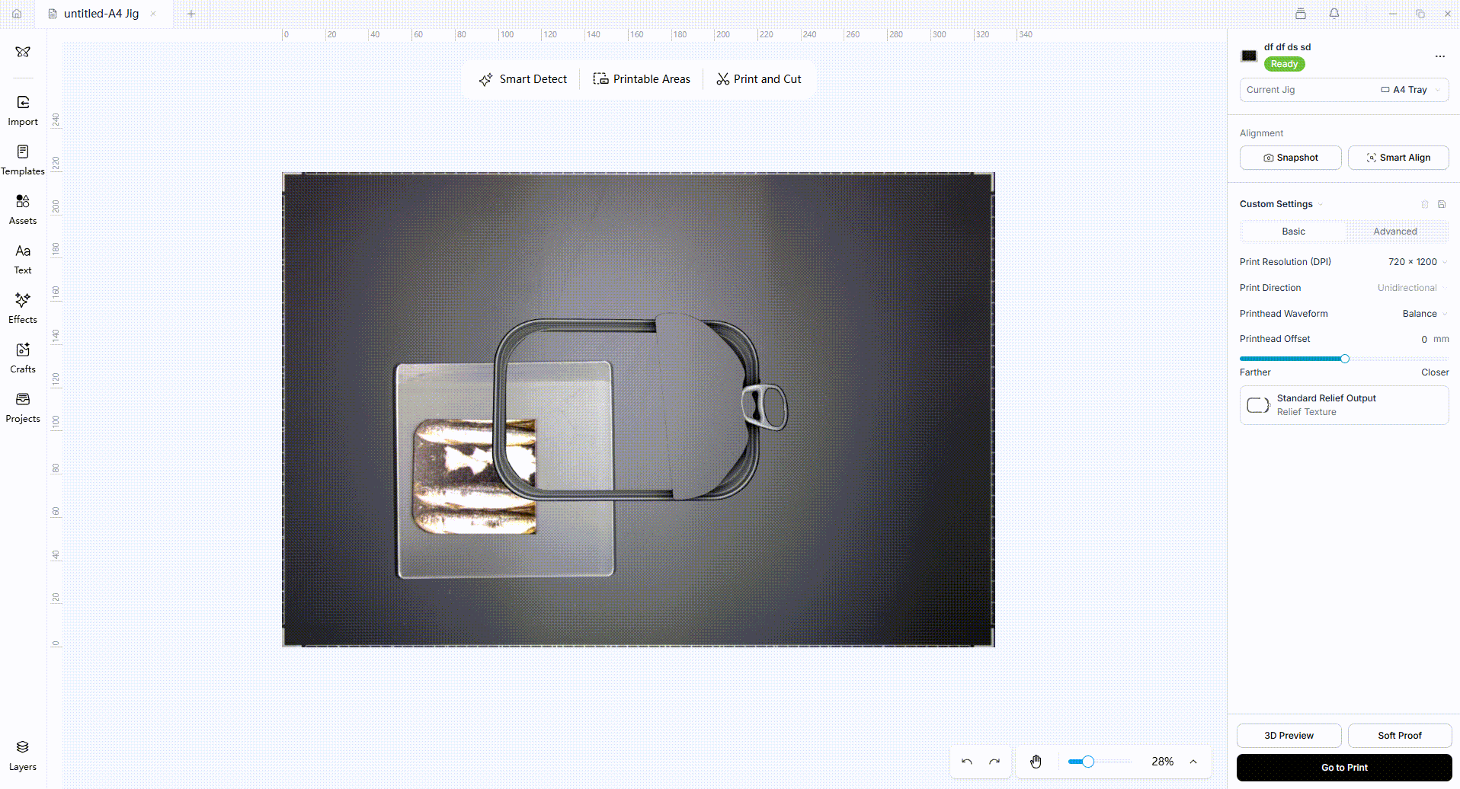Click the butterfly app logo icon
The image size is (1460, 789).
point(23,52)
